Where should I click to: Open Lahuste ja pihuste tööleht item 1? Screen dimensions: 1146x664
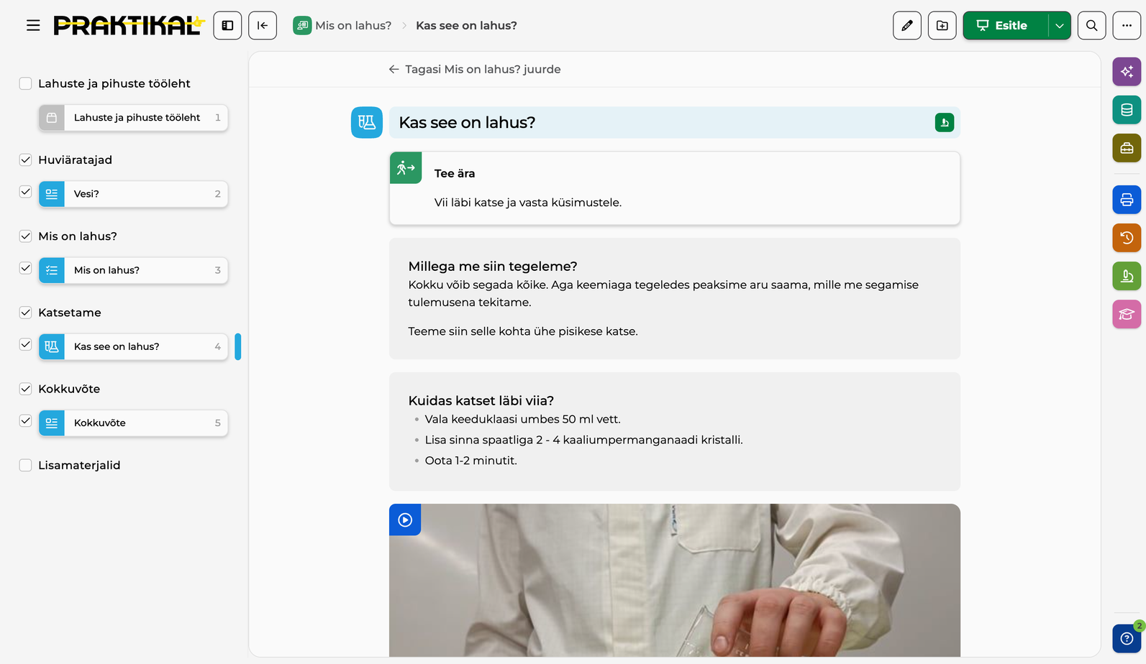point(133,118)
